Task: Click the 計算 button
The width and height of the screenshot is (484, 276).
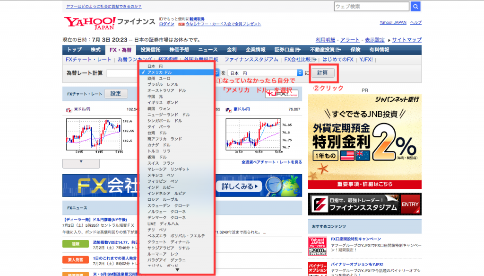Action: coord(322,72)
